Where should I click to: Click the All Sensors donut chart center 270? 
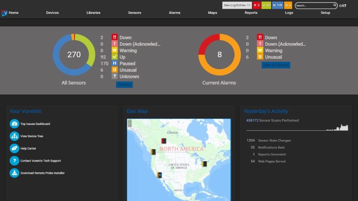pos(74,54)
